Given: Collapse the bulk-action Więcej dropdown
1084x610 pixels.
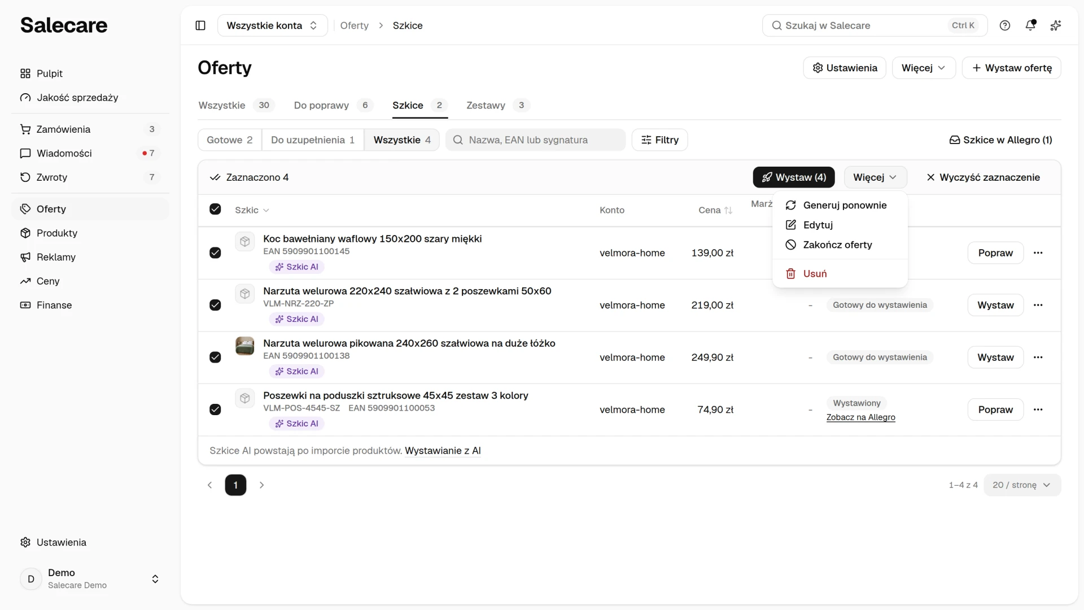Looking at the screenshot, I should pyautogui.click(x=875, y=177).
